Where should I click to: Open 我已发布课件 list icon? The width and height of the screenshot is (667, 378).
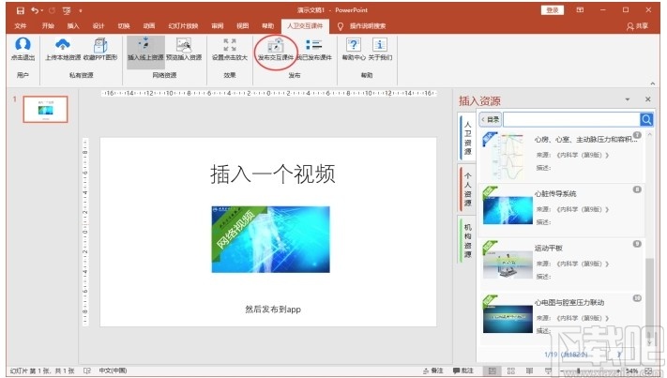tap(314, 45)
